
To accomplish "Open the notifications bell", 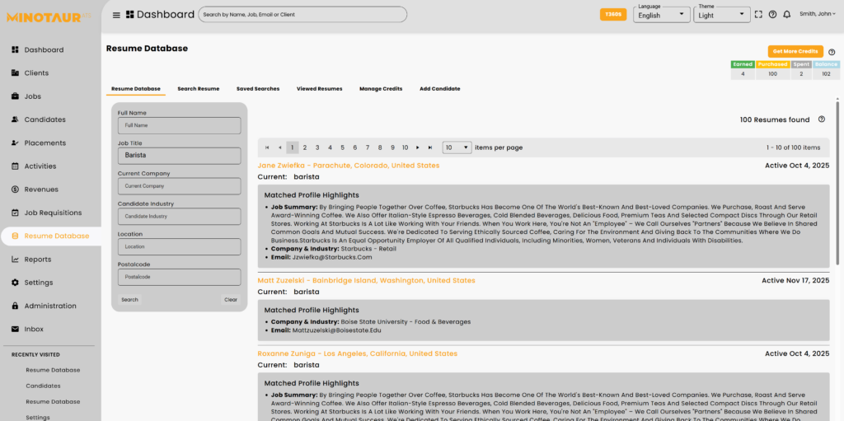I will pyautogui.click(x=786, y=14).
